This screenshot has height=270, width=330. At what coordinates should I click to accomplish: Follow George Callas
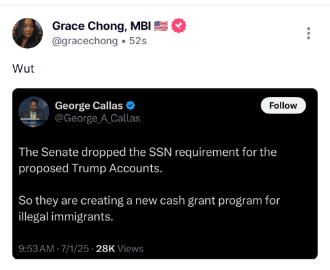[x=283, y=106]
